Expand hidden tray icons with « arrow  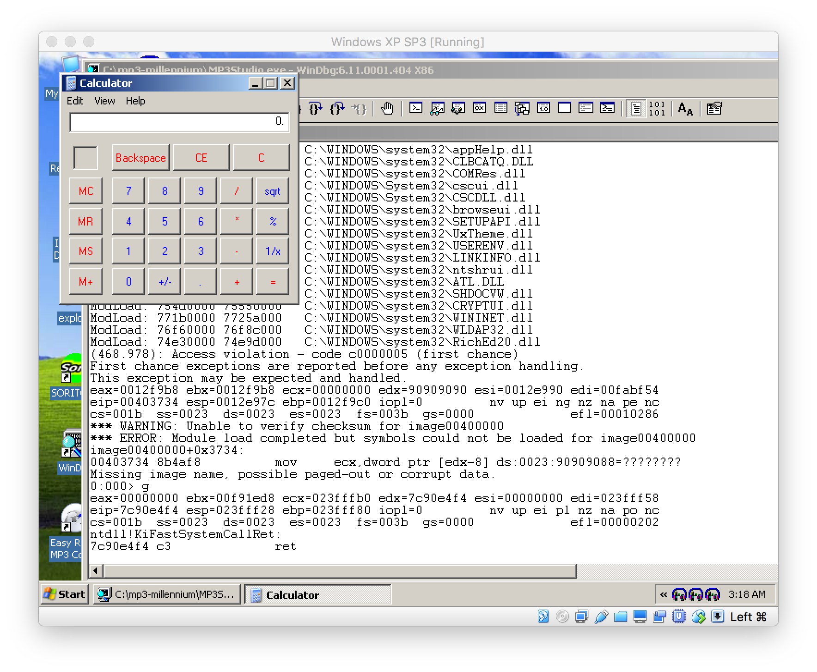[664, 594]
